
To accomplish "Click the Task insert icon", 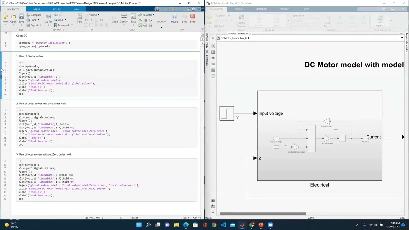I will click(x=133, y=16).
